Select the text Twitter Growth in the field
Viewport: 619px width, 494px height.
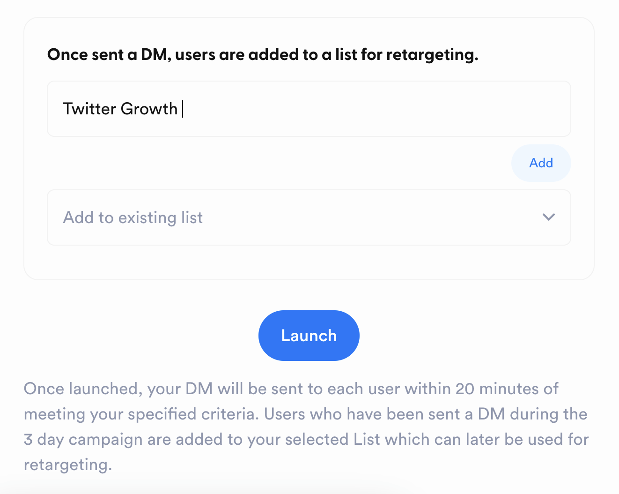[x=122, y=109]
